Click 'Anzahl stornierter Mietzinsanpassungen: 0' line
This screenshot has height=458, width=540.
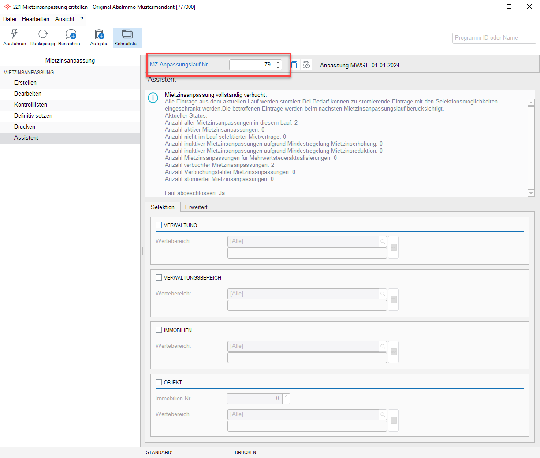pyautogui.click(x=219, y=179)
